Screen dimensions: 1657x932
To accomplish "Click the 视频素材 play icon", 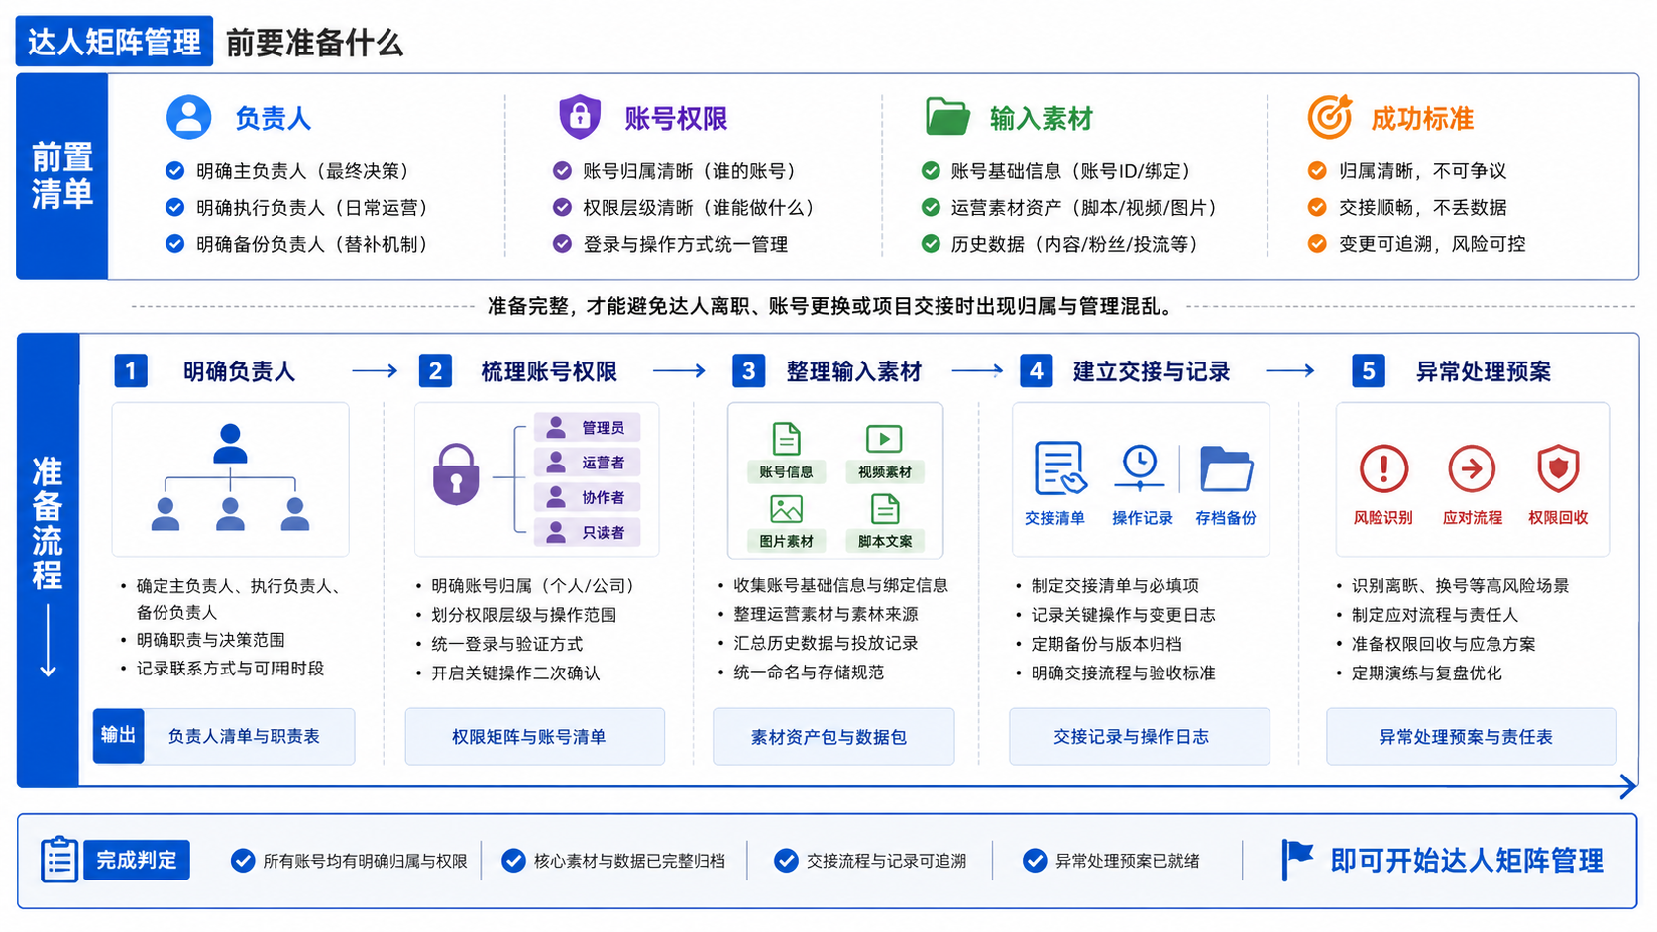I will pyautogui.click(x=884, y=439).
